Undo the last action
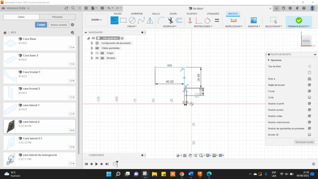Screen dimensions: 318x179 tap(109, 8)
